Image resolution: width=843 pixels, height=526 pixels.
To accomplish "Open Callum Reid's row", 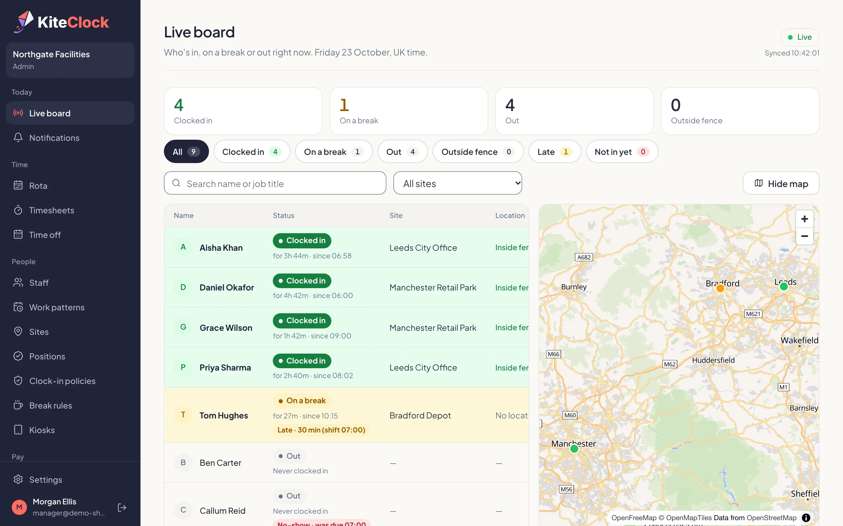I will (347, 504).
